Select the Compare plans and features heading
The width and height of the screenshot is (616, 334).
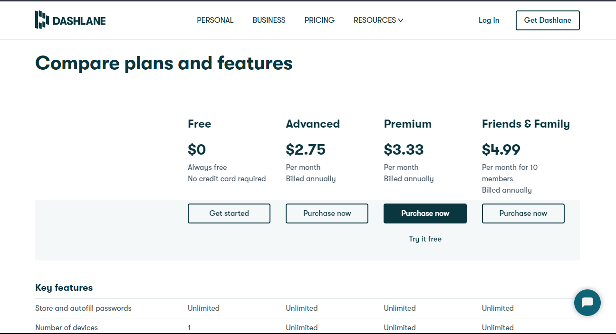click(164, 63)
